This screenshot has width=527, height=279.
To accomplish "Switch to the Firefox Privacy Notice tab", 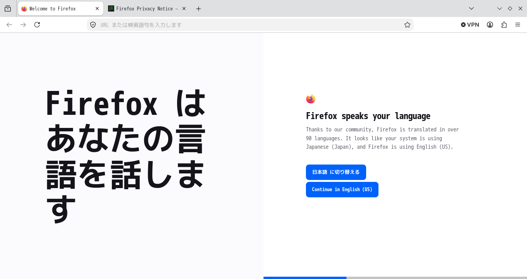I will (147, 8).
